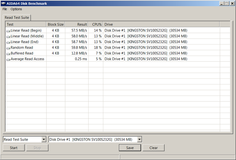Expand the Read Test Suite dropdown arrow
Screen dimensions: 236x160
[x=44, y=139]
